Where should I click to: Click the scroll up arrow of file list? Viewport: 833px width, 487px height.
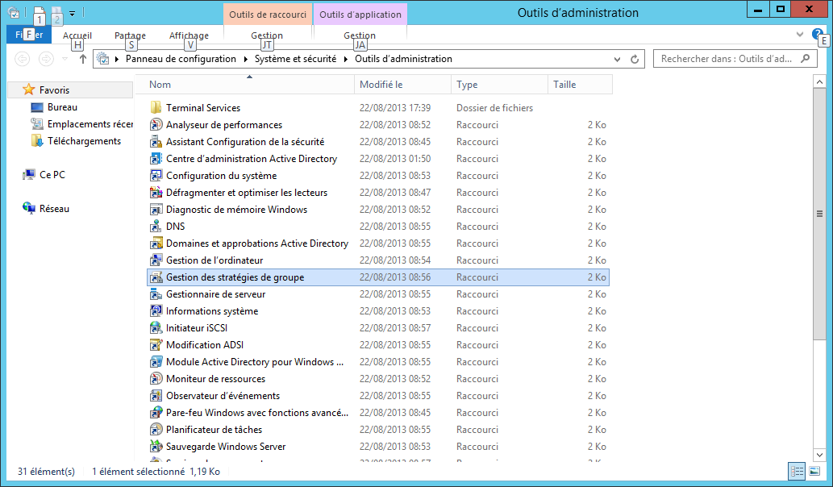click(x=819, y=82)
